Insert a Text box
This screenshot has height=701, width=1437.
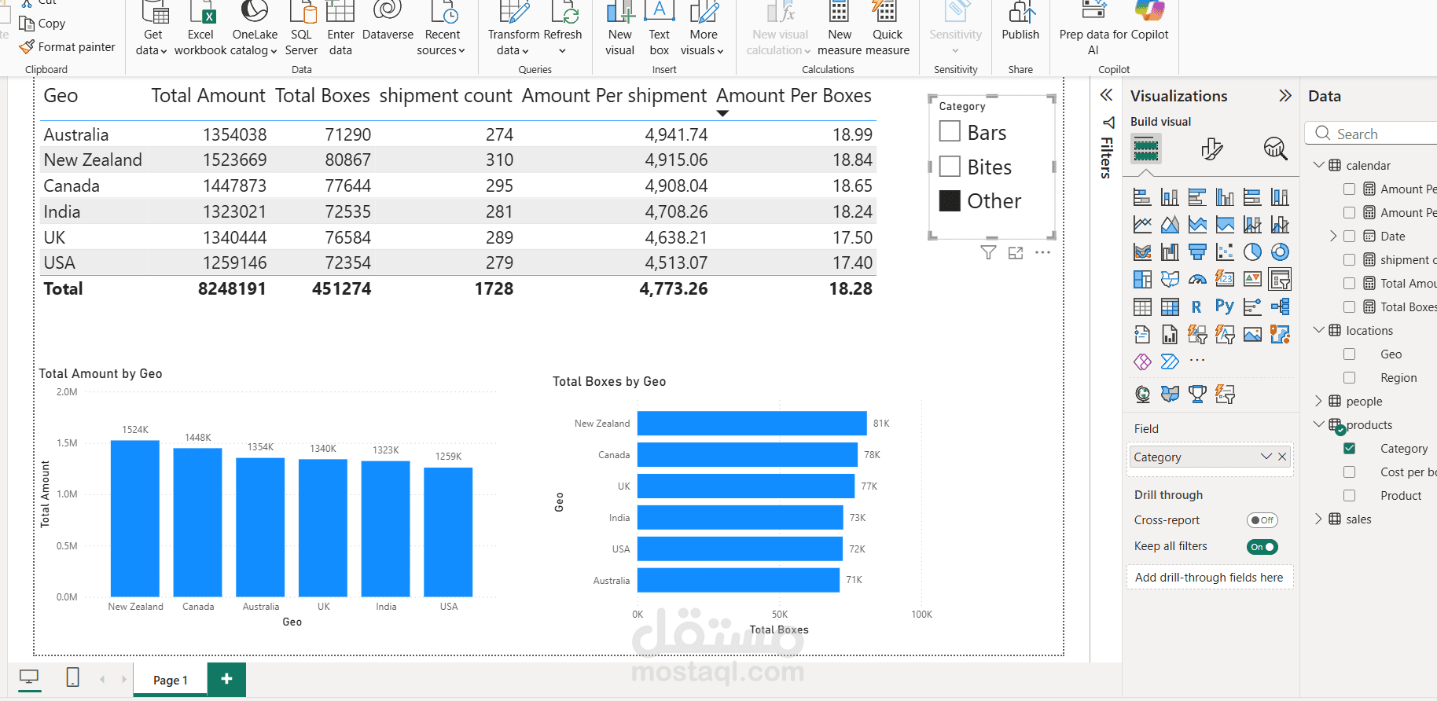pyautogui.click(x=659, y=30)
